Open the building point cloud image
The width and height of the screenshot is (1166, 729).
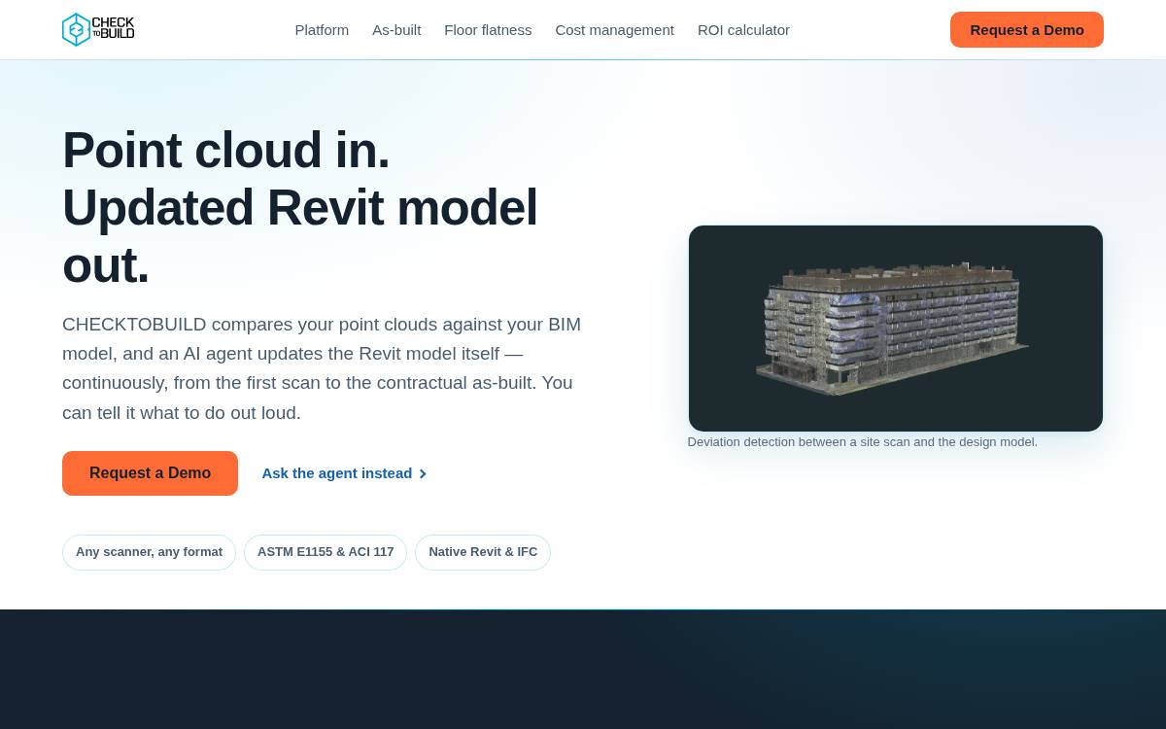click(896, 329)
